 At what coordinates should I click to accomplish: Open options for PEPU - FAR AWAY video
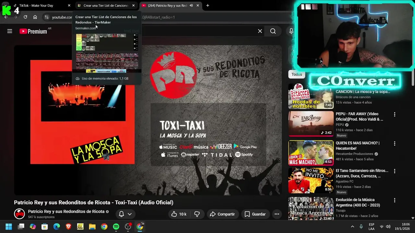coord(395,114)
